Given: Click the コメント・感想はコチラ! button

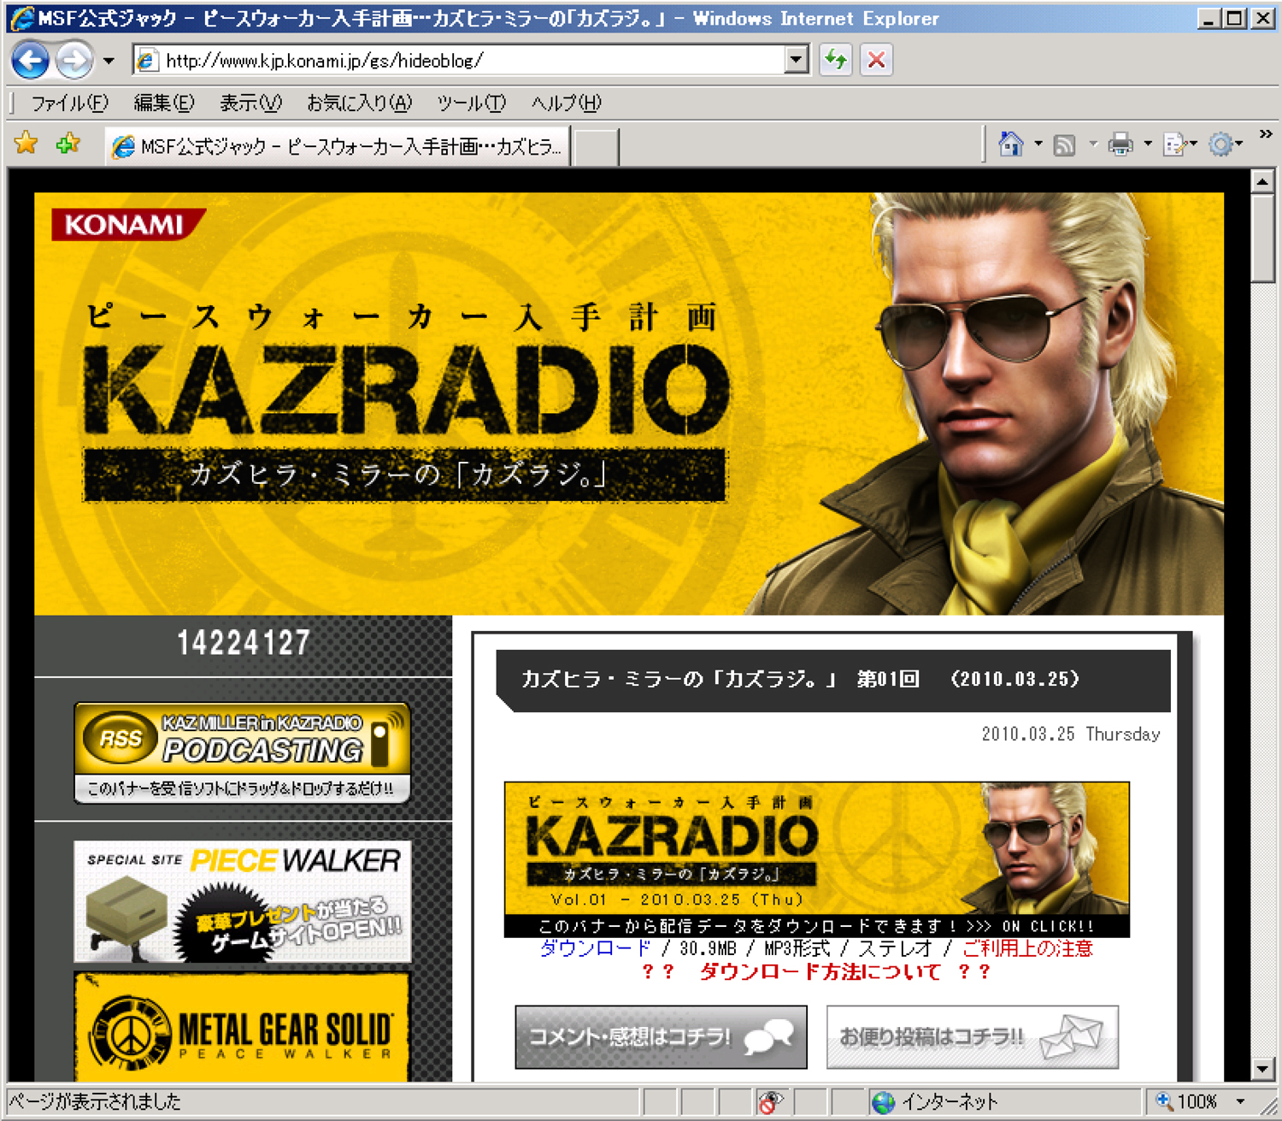Looking at the screenshot, I should (x=661, y=1037).
